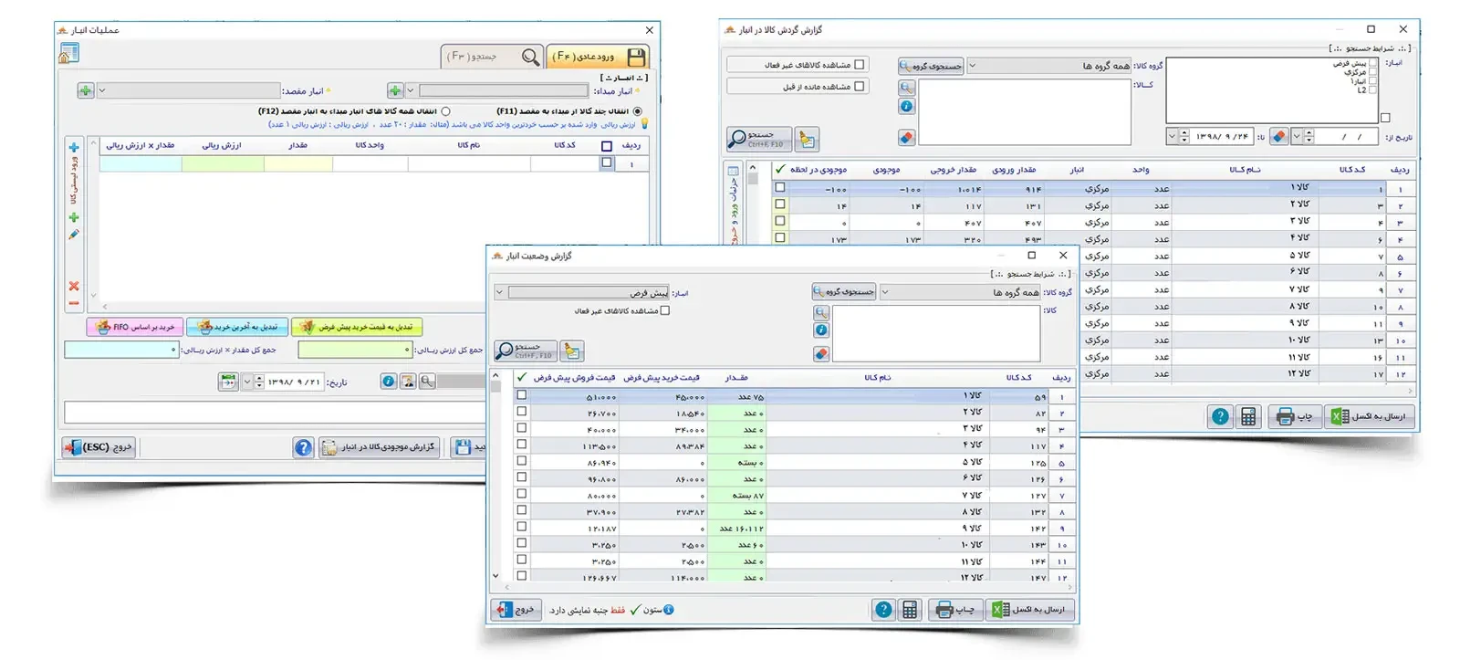
Task: Click the blue info icon in warehouse status report
Action: pos(821,330)
